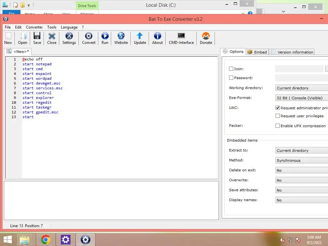Select the purple gear app in taskbar
This screenshot has height=246, width=328.
pos(65,240)
